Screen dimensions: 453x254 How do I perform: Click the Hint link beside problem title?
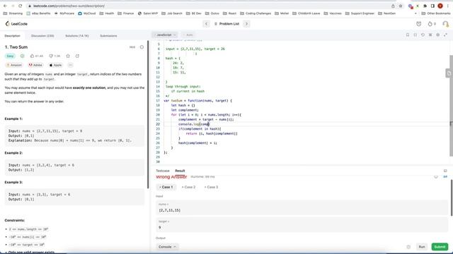click(x=132, y=47)
